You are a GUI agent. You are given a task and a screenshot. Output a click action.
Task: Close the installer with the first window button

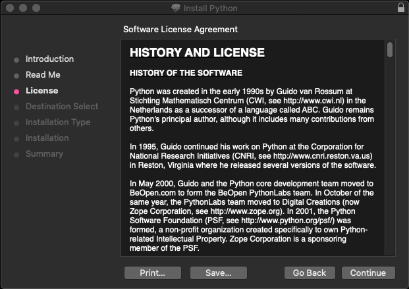pos(10,8)
